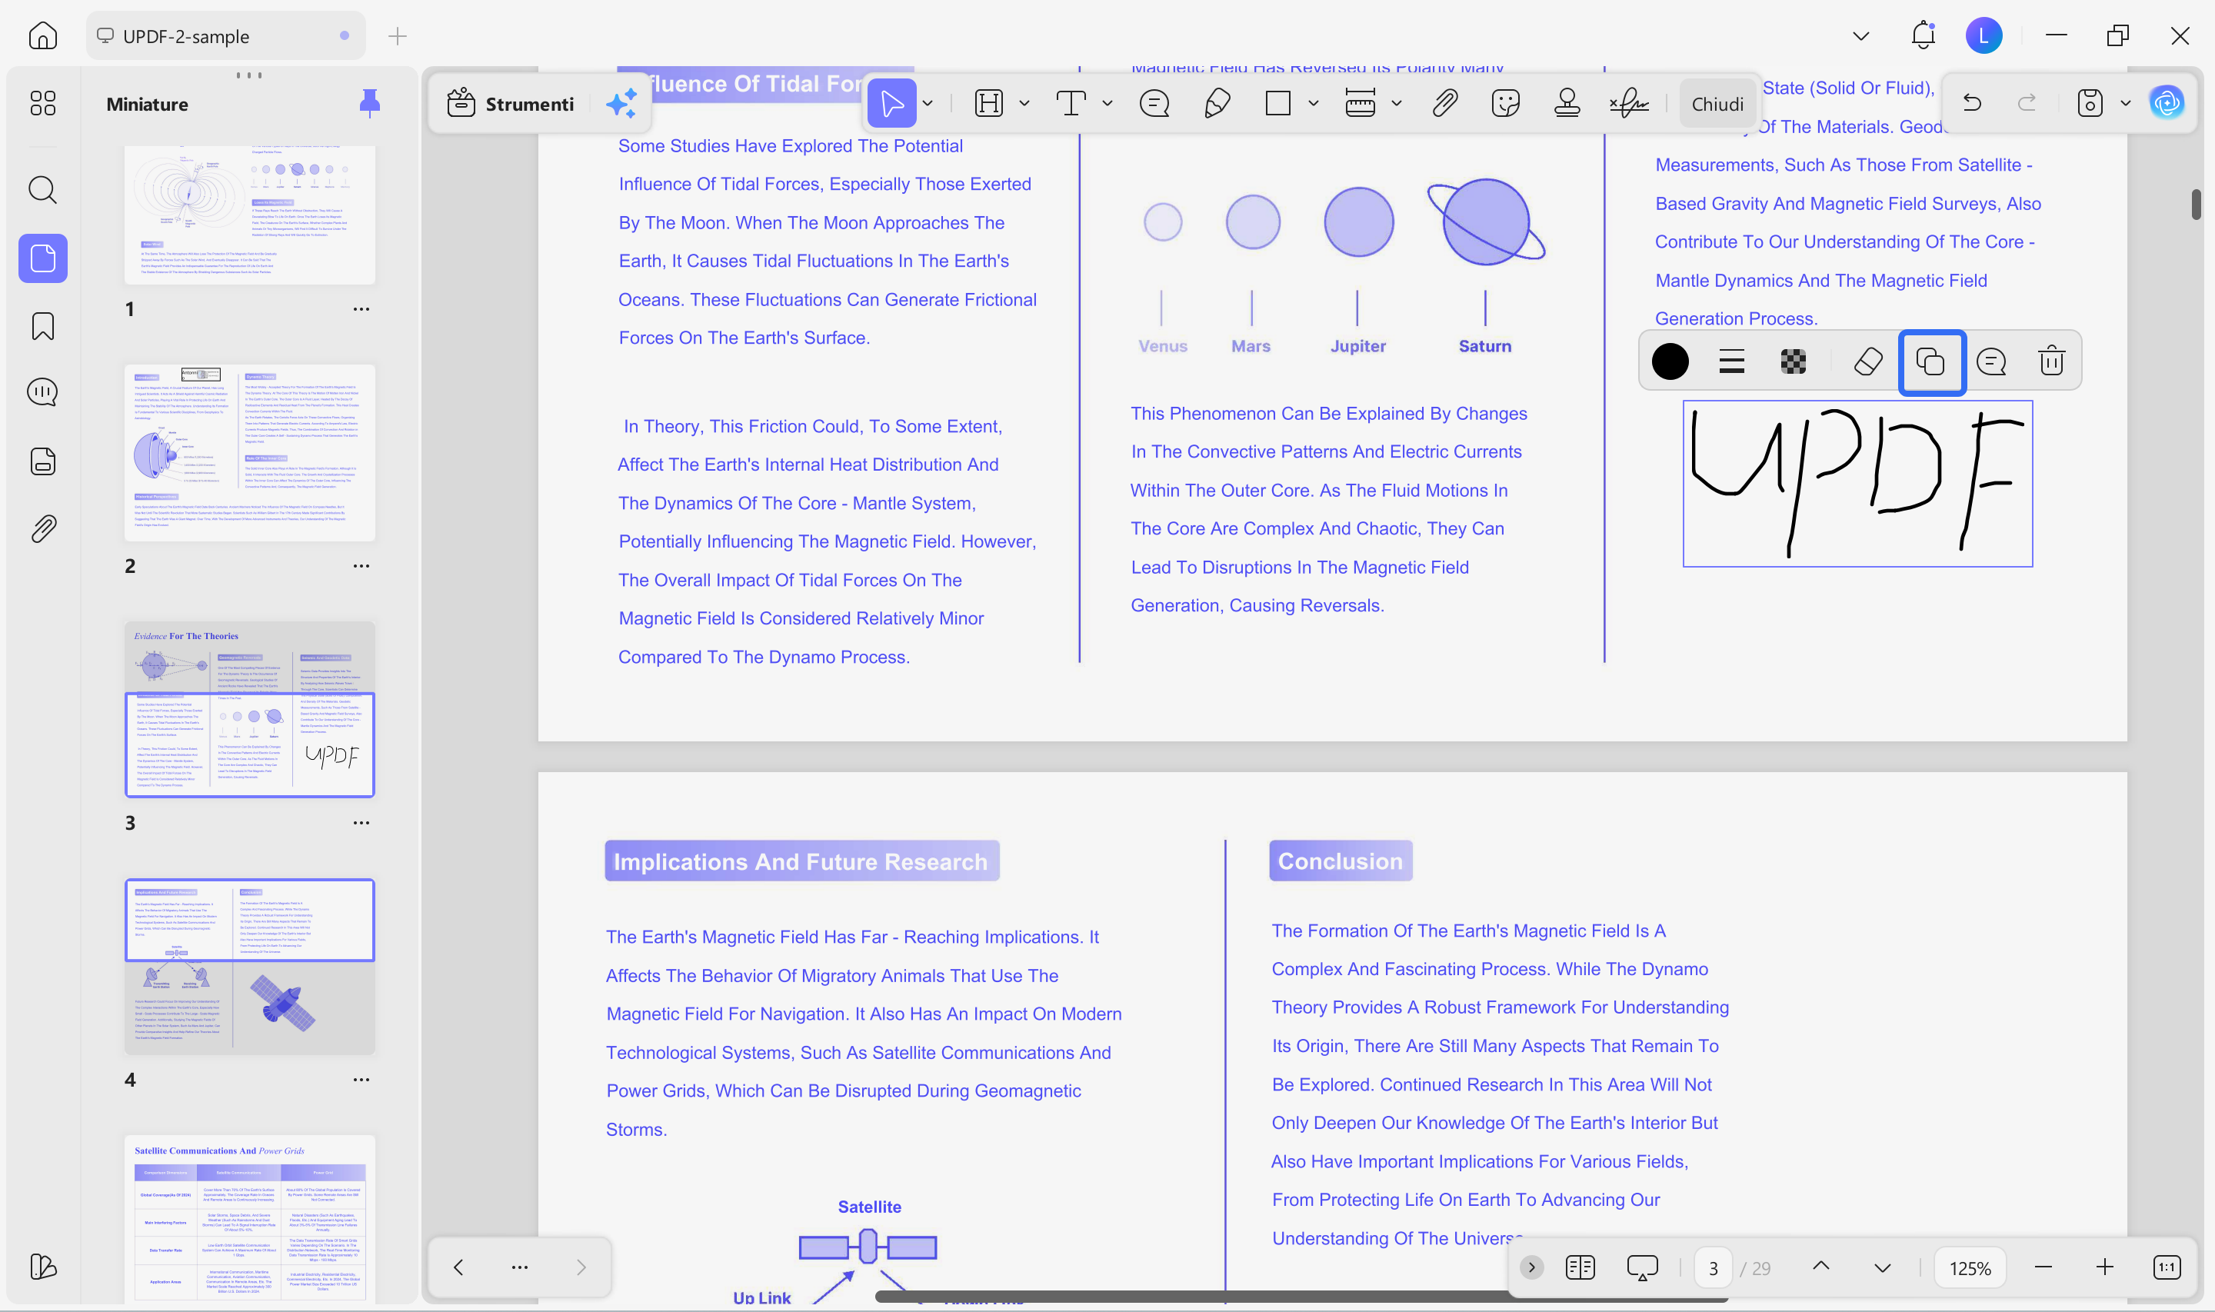This screenshot has width=2215, height=1312.
Task: Expand the selection tool options dropdown
Action: click(x=928, y=104)
